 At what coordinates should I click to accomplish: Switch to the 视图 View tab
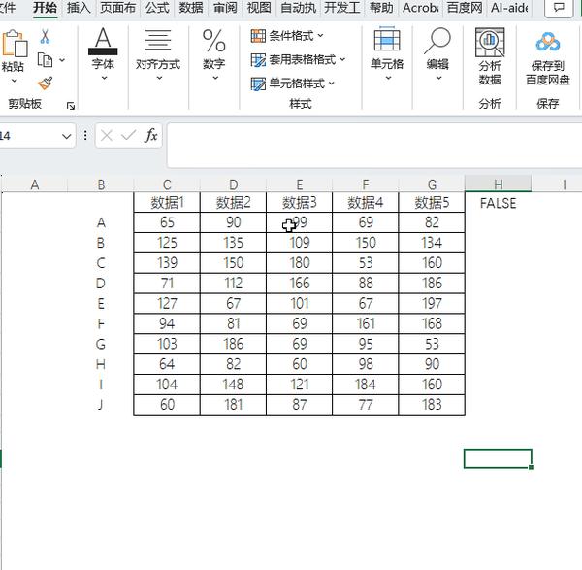tap(259, 8)
